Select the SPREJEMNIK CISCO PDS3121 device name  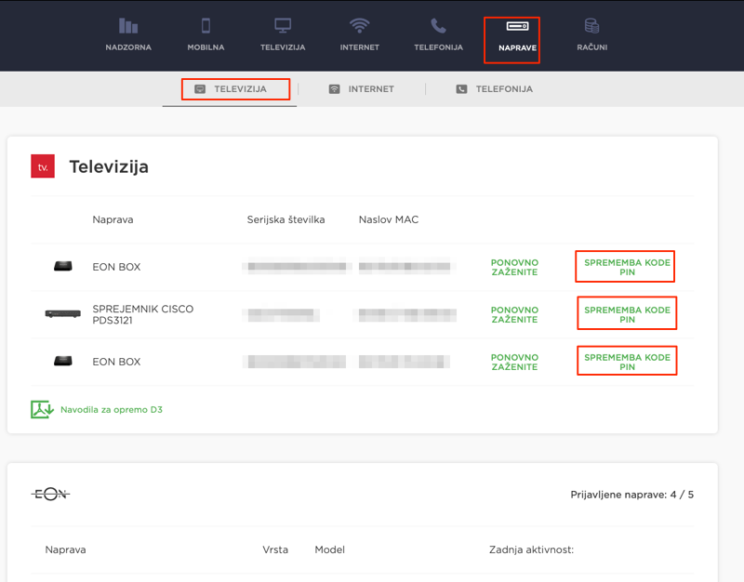click(143, 314)
